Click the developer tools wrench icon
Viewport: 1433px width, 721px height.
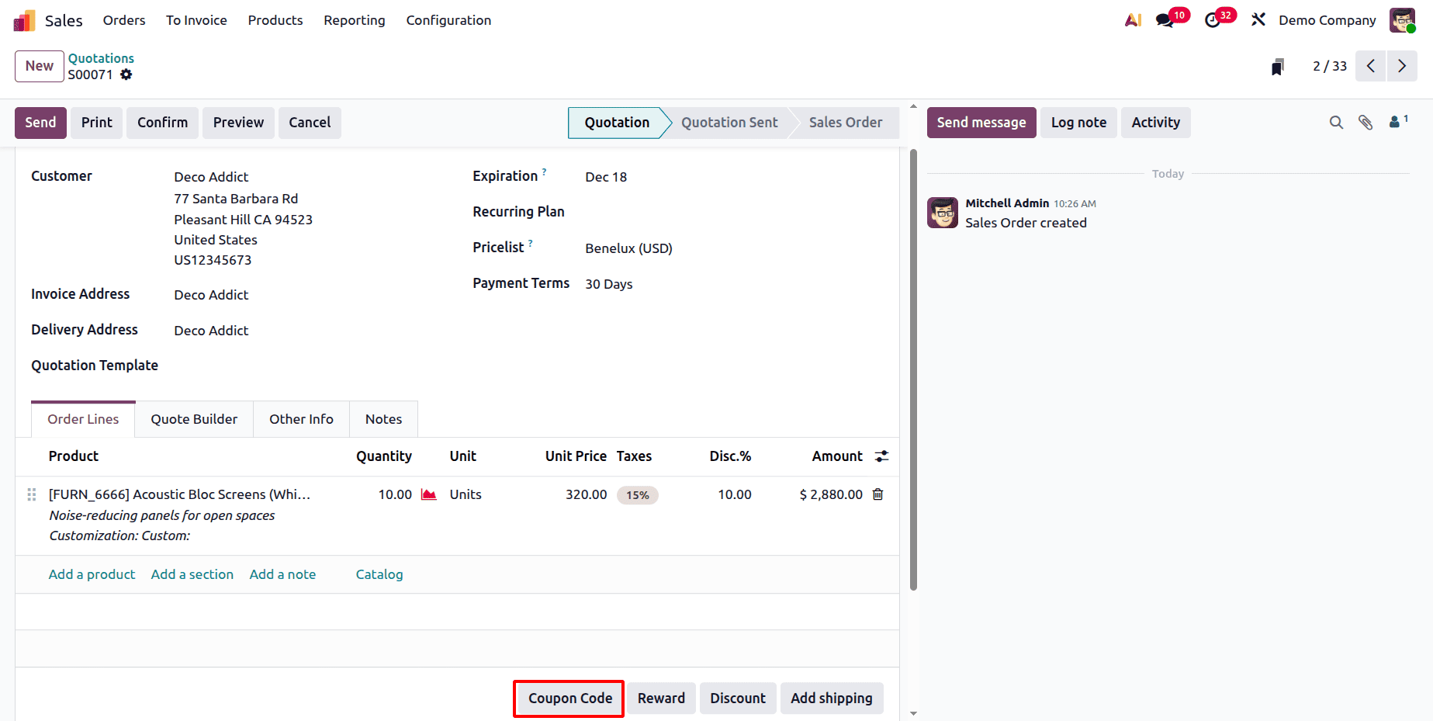coord(1258,19)
